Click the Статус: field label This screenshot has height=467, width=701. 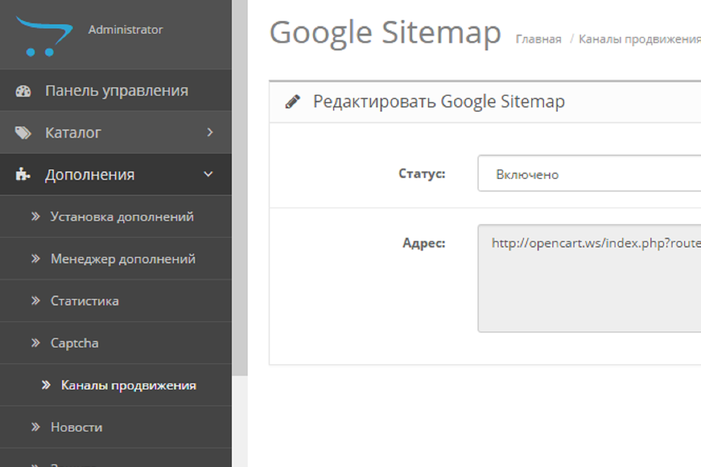(422, 174)
